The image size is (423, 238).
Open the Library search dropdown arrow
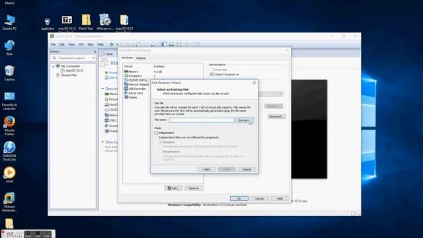point(93,58)
